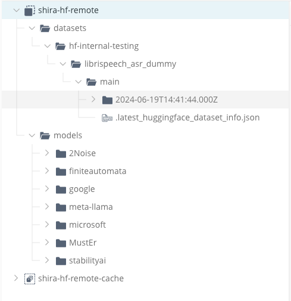Click the JSON file icon for .latest_huggingface_dataset_info.json
The image size is (291, 301).
click(107, 118)
